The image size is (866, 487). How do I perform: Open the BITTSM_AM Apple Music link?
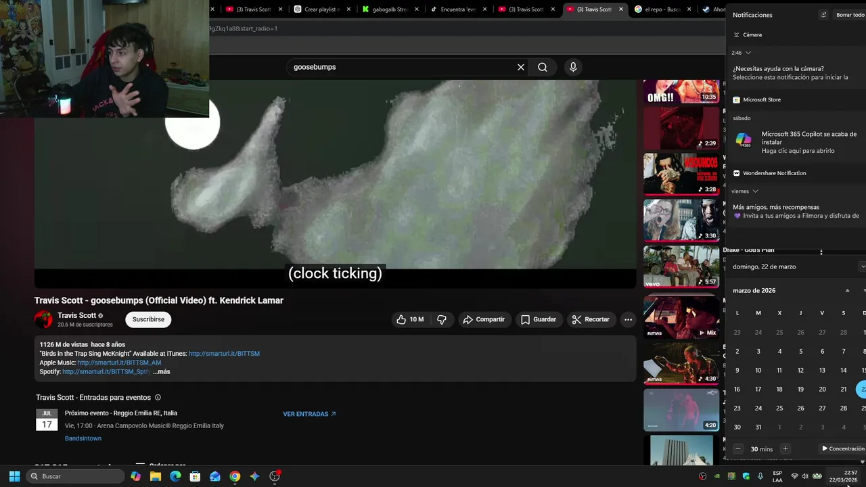(x=119, y=363)
